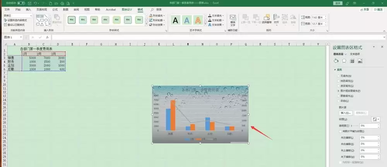Select the No fill radio option
The width and height of the screenshot is (387, 167).
coord(338,76)
